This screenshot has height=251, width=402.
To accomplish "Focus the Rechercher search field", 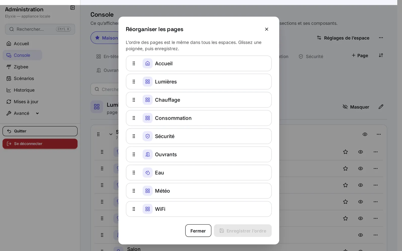I will (x=40, y=29).
